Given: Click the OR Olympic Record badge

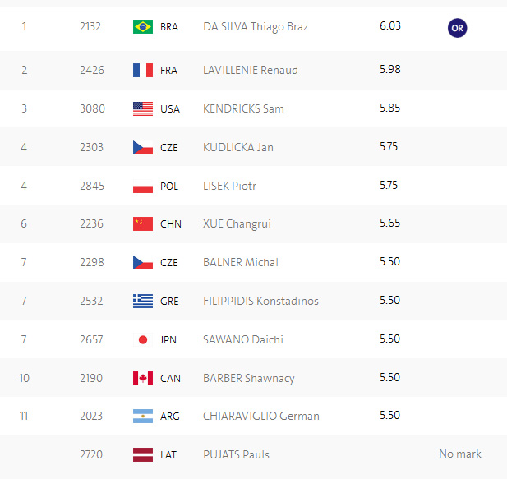Looking at the screenshot, I should point(458,28).
